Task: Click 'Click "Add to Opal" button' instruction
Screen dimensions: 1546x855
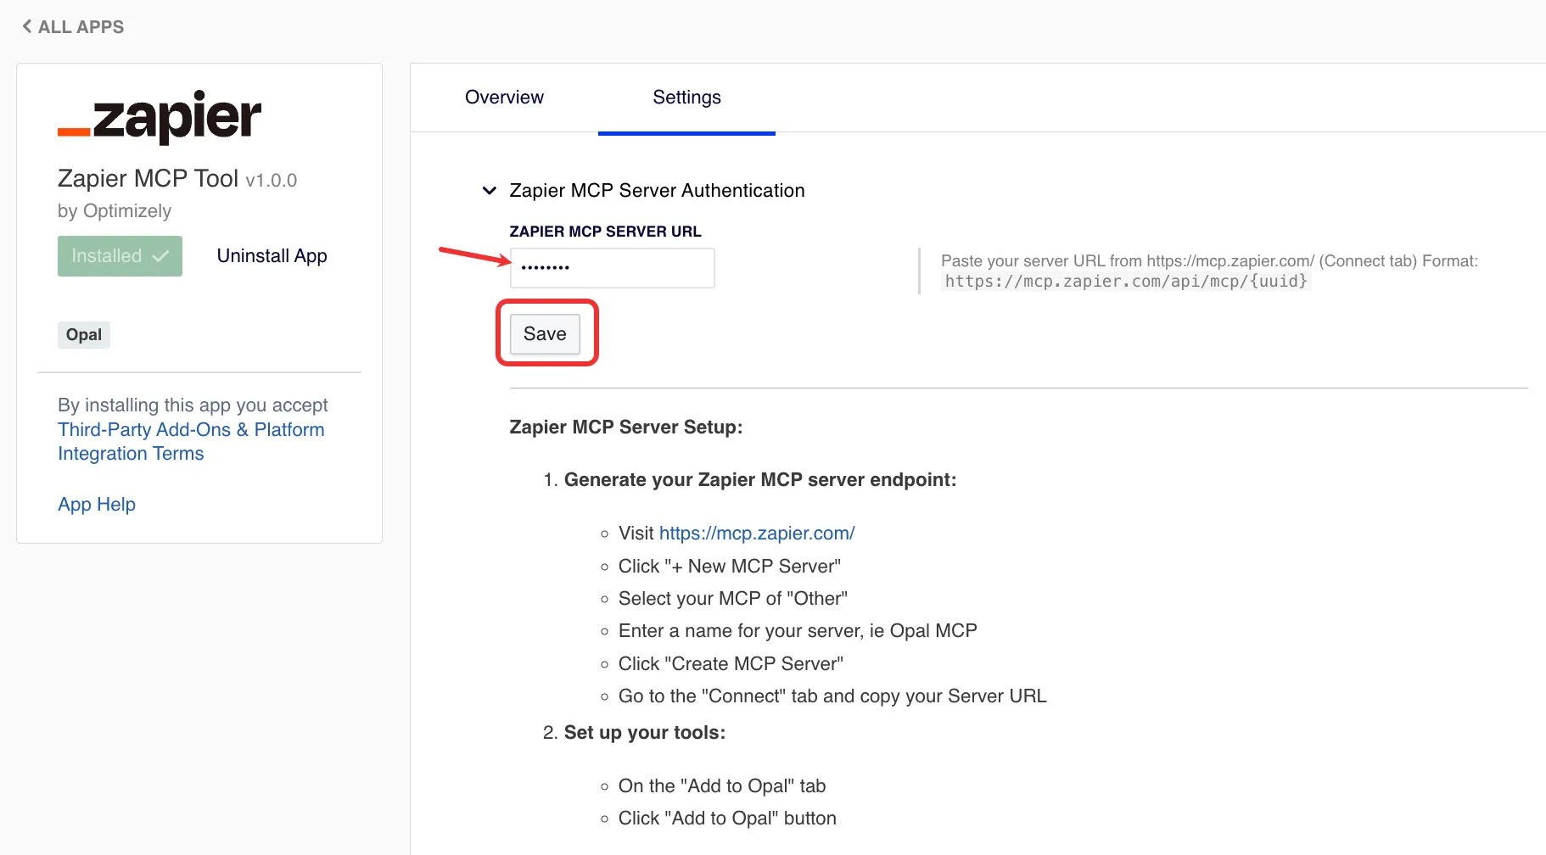Action: [x=727, y=819]
